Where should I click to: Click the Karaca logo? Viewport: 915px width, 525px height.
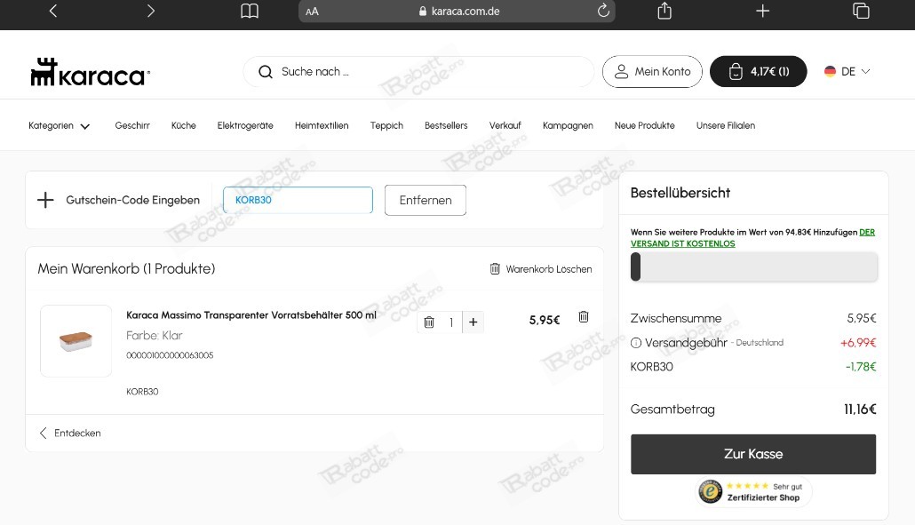[91, 72]
